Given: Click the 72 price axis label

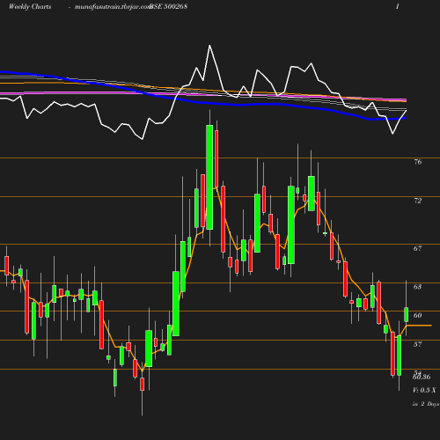Looking at the screenshot, I should pyautogui.click(x=417, y=201).
